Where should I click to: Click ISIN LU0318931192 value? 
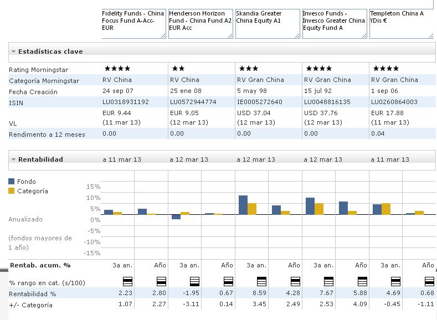[x=125, y=102]
